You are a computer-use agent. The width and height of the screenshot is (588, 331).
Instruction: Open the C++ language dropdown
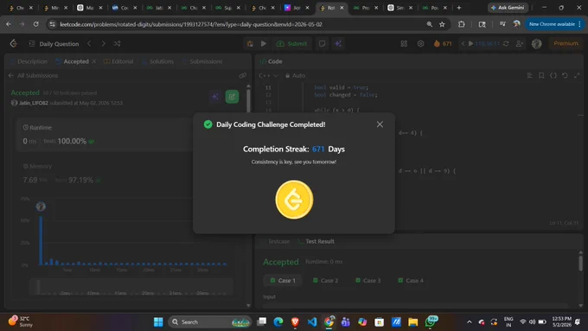pyautogui.click(x=268, y=76)
